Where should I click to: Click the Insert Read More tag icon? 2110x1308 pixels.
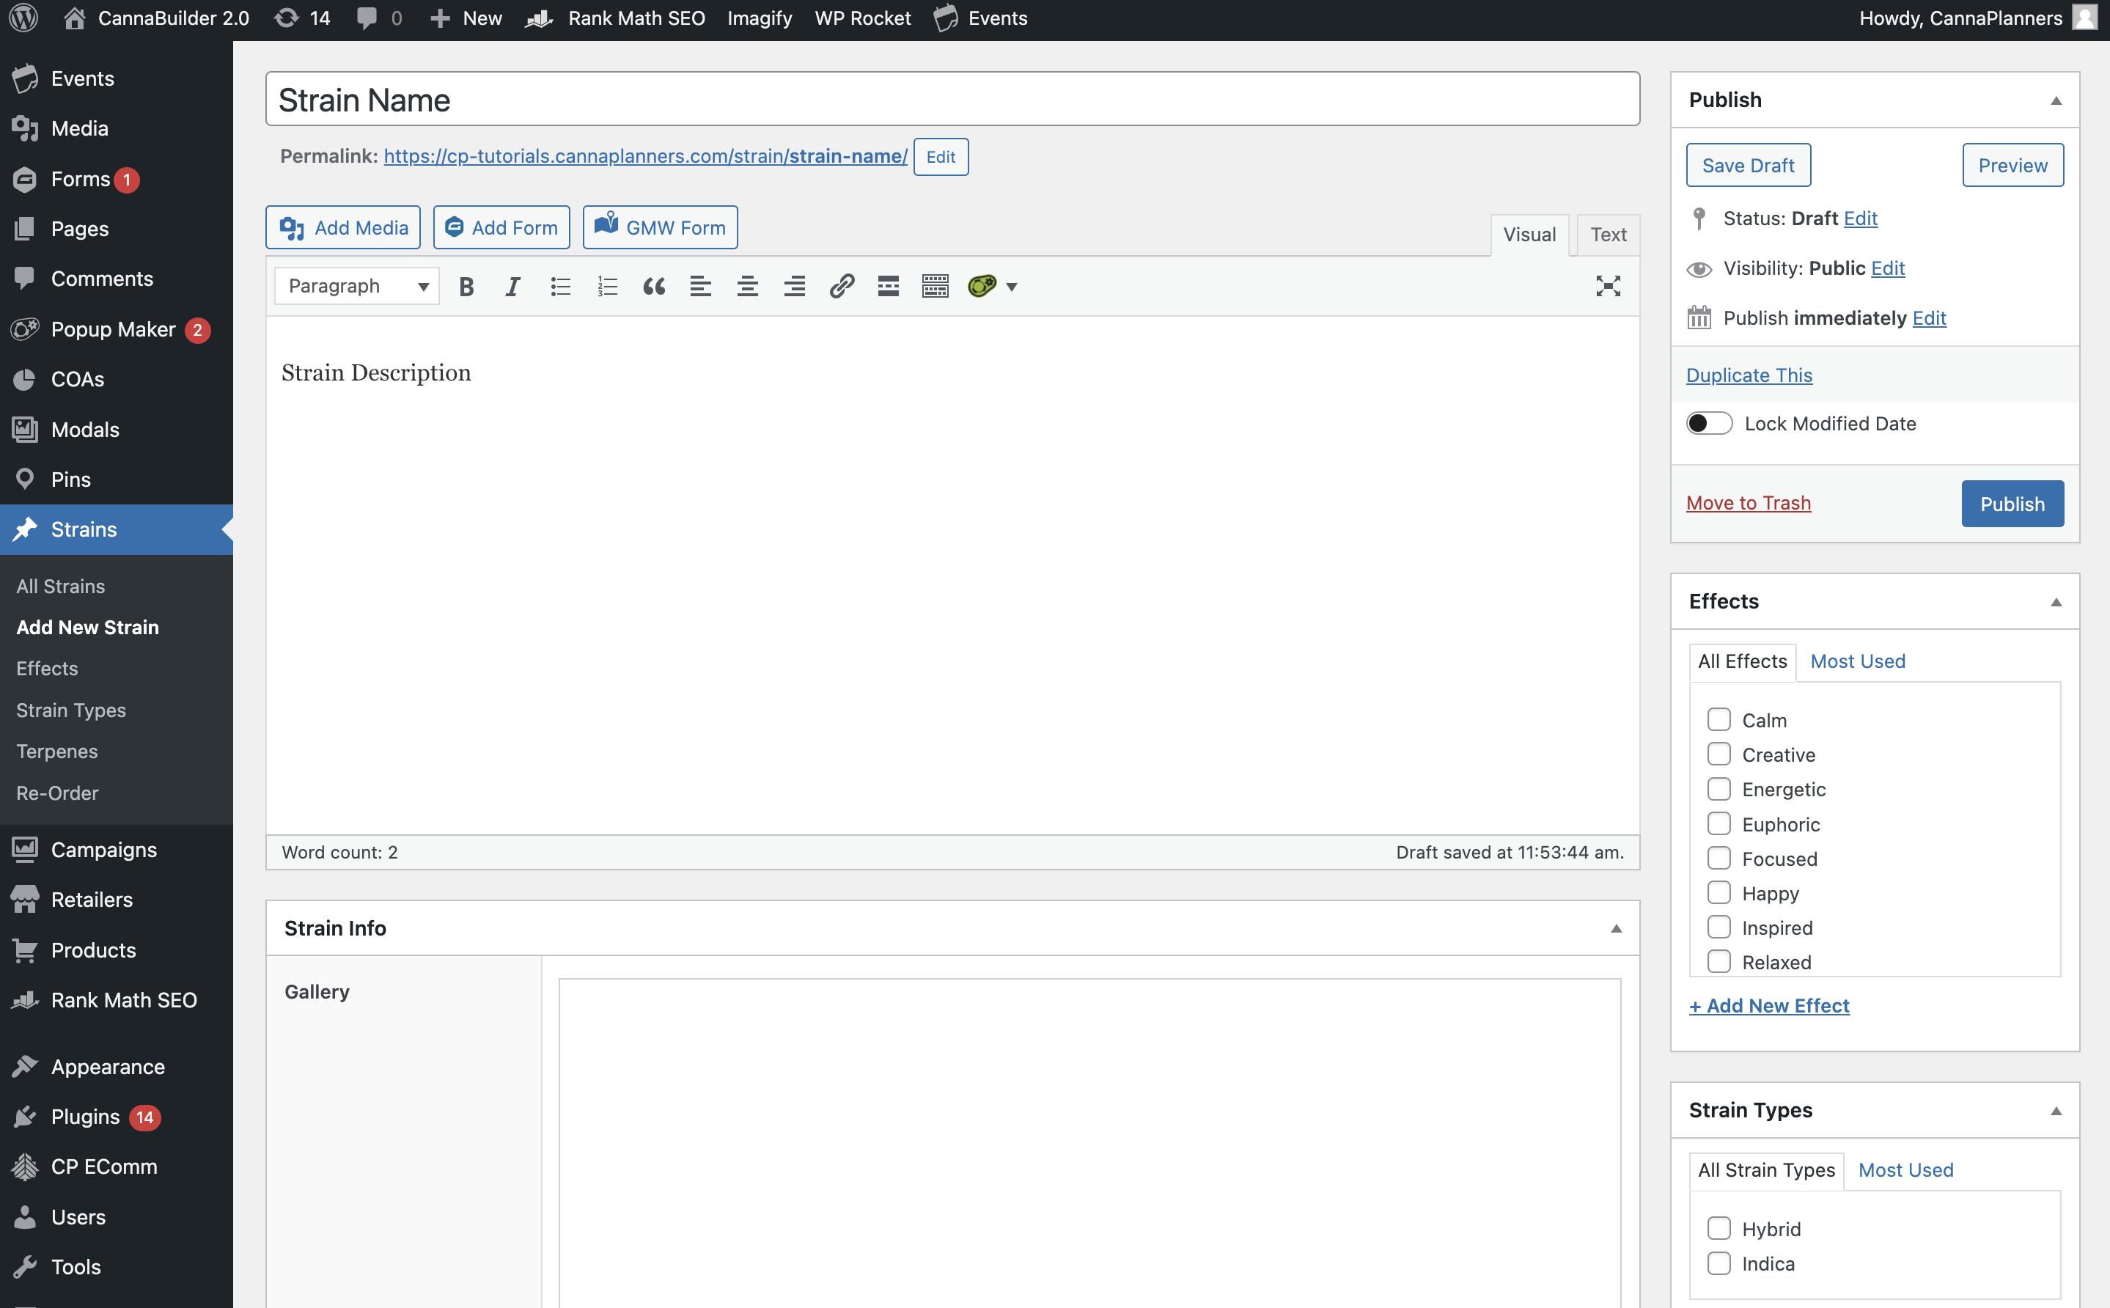click(888, 287)
